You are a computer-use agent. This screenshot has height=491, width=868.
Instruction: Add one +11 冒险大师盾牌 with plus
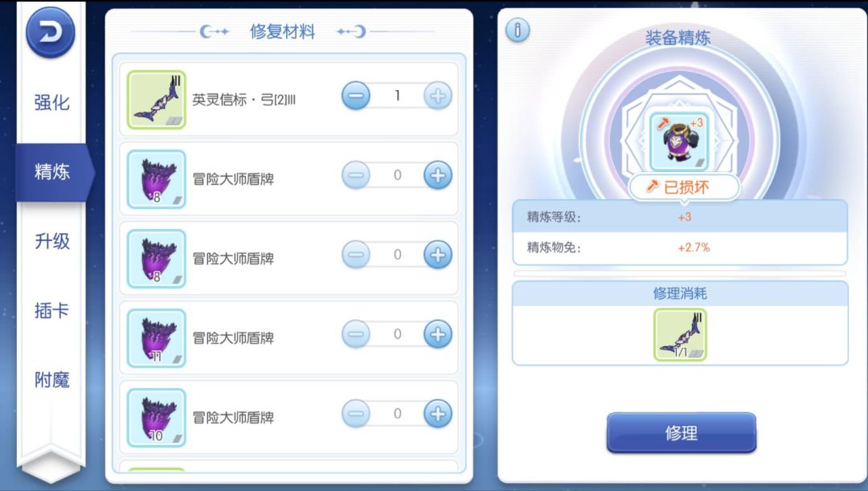point(438,334)
